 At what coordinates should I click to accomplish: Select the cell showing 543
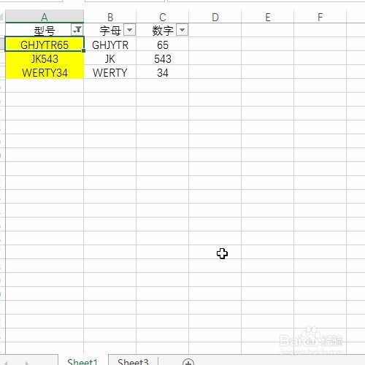163,58
